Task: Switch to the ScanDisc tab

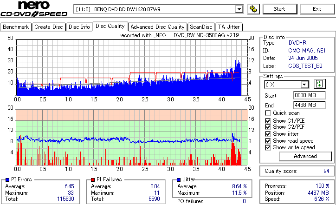Action: click(201, 27)
